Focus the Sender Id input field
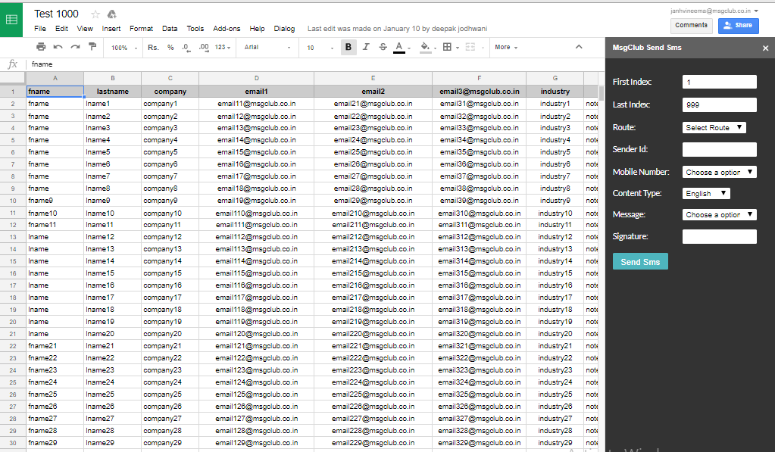Viewport: 775px width, 452px height. [x=719, y=149]
